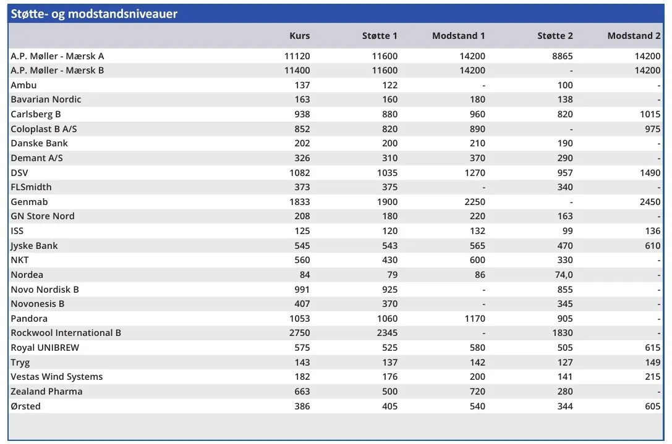The image size is (672, 444).
Task: Click the 'Støtte 1' column header
Action: 380,36
